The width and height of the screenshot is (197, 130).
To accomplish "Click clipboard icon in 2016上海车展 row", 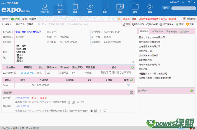I will click(x=110, y=73).
